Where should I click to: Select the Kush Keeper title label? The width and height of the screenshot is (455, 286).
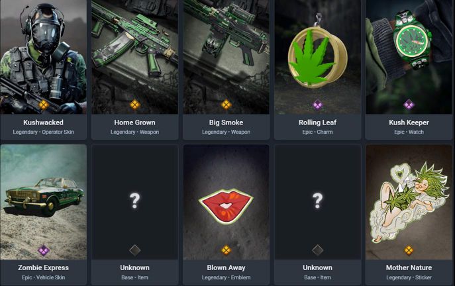(409, 122)
